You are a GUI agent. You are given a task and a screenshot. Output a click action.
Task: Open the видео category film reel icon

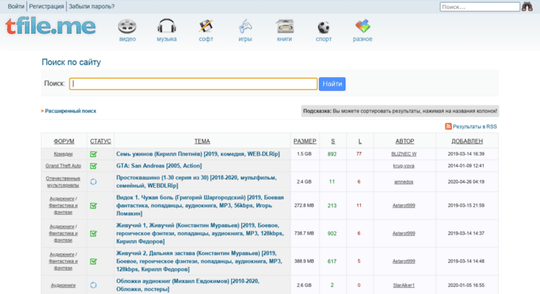(x=127, y=26)
